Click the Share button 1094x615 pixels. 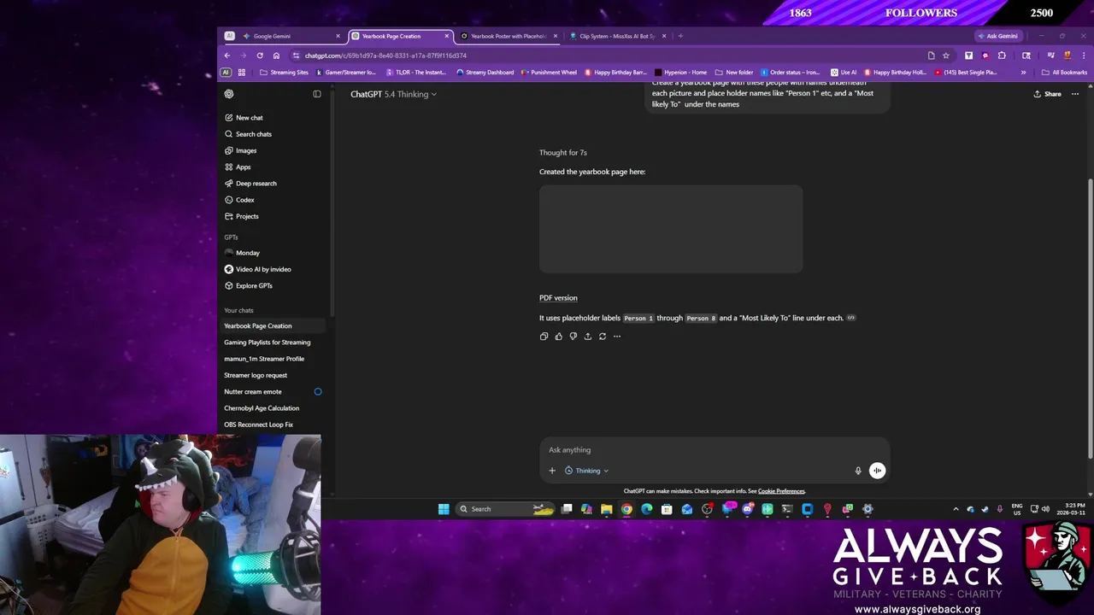pos(1047,94)
